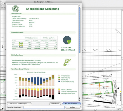
Task: Click the activity type value 'Wohnen'
Action: [32, 22]
